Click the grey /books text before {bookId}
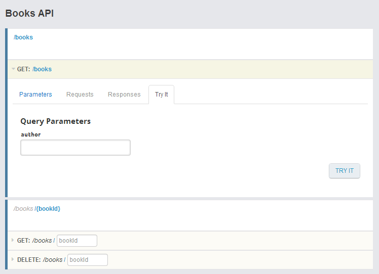This screenshot has height=274, width=379. 23,209
